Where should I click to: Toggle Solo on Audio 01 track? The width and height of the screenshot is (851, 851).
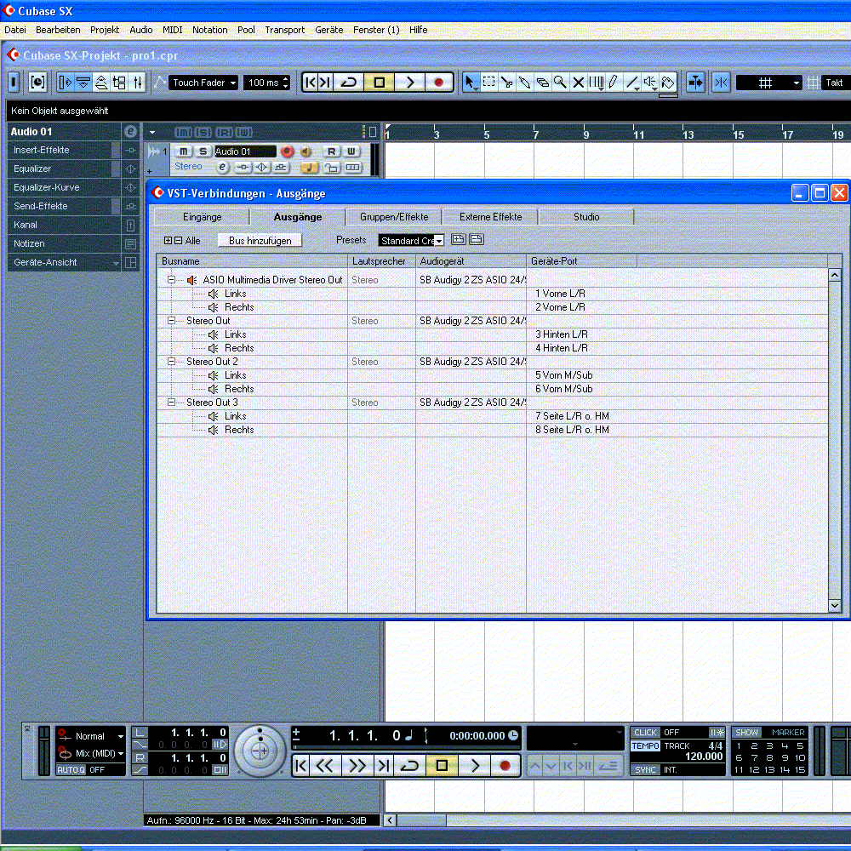203,151
